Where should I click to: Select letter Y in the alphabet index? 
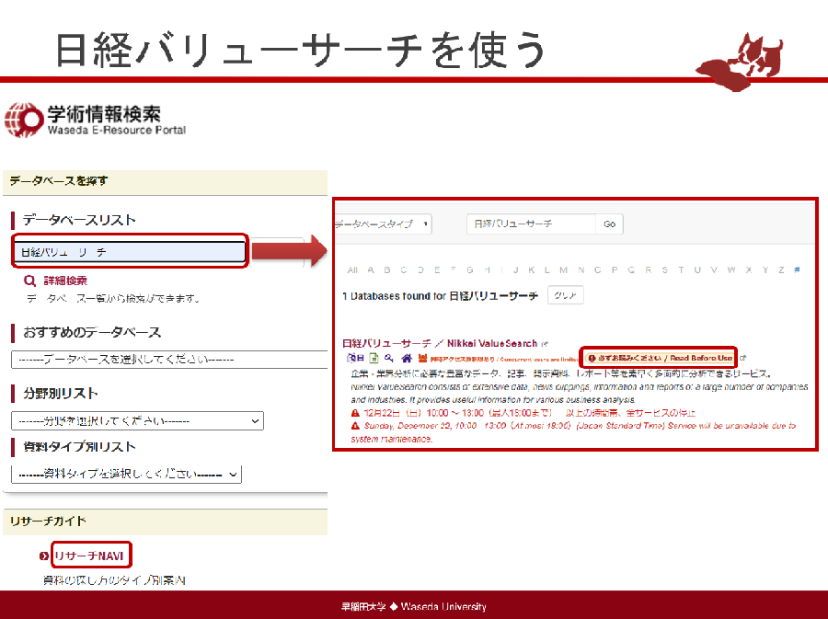point(765,270)
